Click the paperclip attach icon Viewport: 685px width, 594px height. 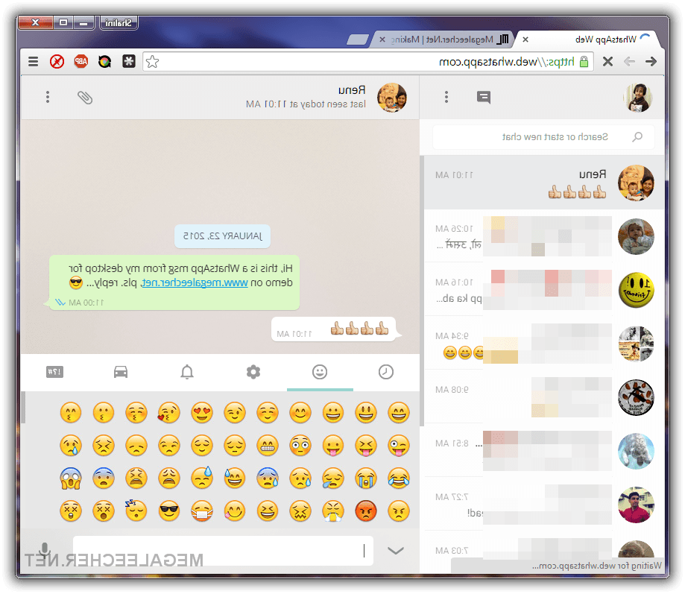tap(85, 98)
